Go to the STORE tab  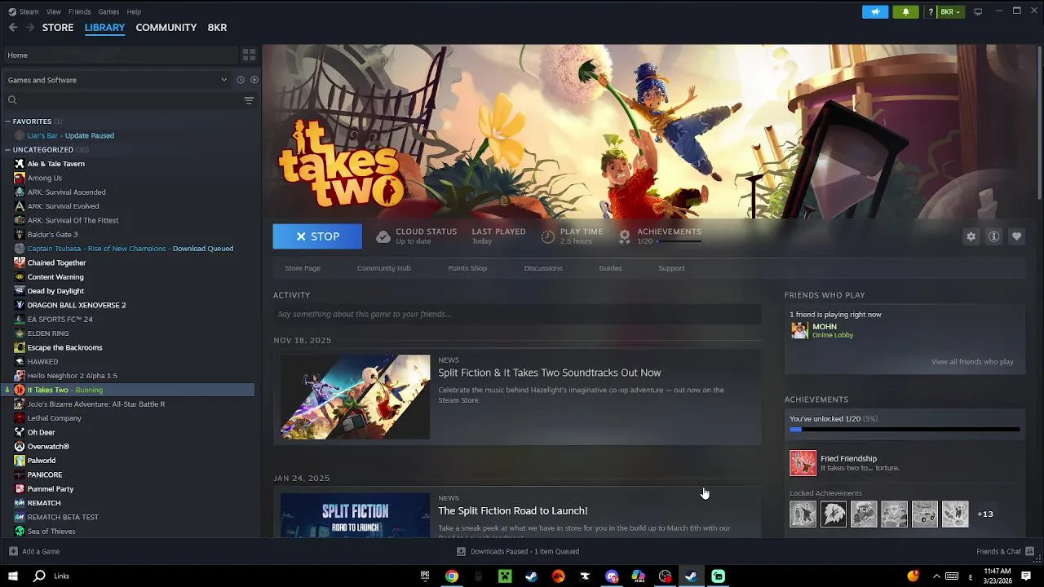click(58, 27)
